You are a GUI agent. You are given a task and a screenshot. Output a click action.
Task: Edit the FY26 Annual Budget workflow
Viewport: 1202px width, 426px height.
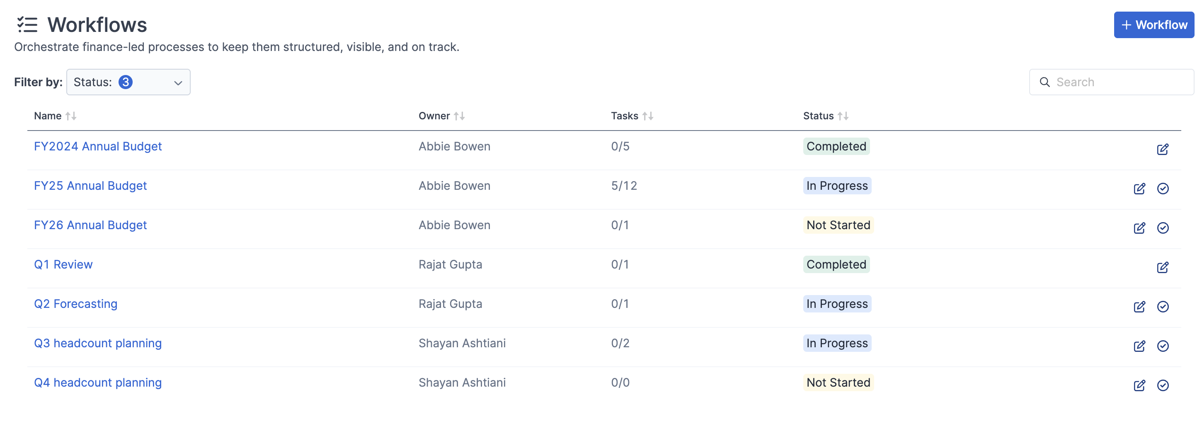click(1139, 228)
